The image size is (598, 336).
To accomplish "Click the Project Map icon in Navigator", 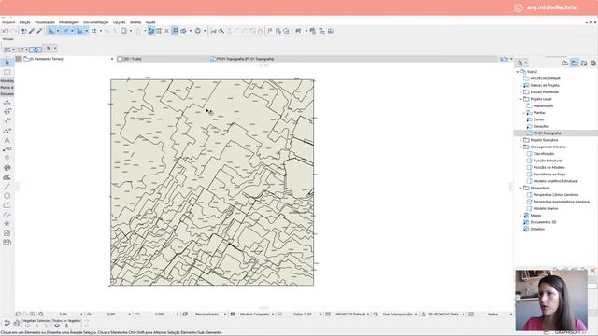I will [x=564, y=63].
